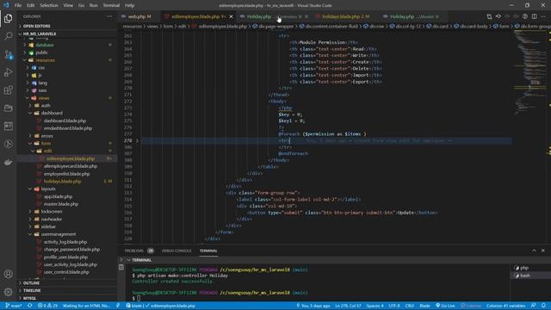
Task: Switch to the Holiday.php Models tab
Action: pos(413,16)
